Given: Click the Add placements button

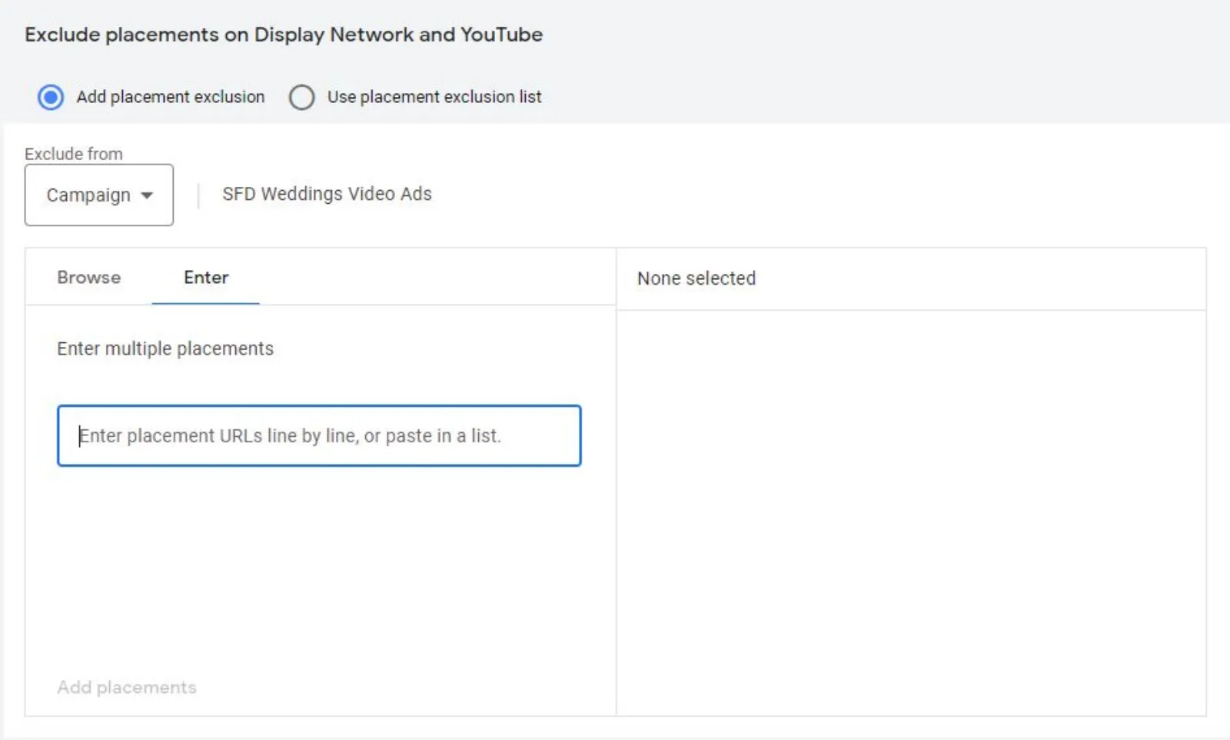Looking at the screenshot, I should 127,687.
